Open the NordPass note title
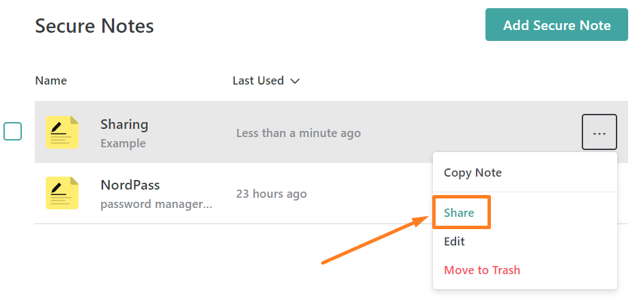The width and height of the screenshot is (635, 298). point(130,185)
